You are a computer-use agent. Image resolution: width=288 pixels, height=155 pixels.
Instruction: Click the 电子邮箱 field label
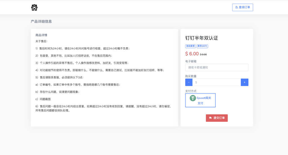pyautogui.click(x=191, y=61)
